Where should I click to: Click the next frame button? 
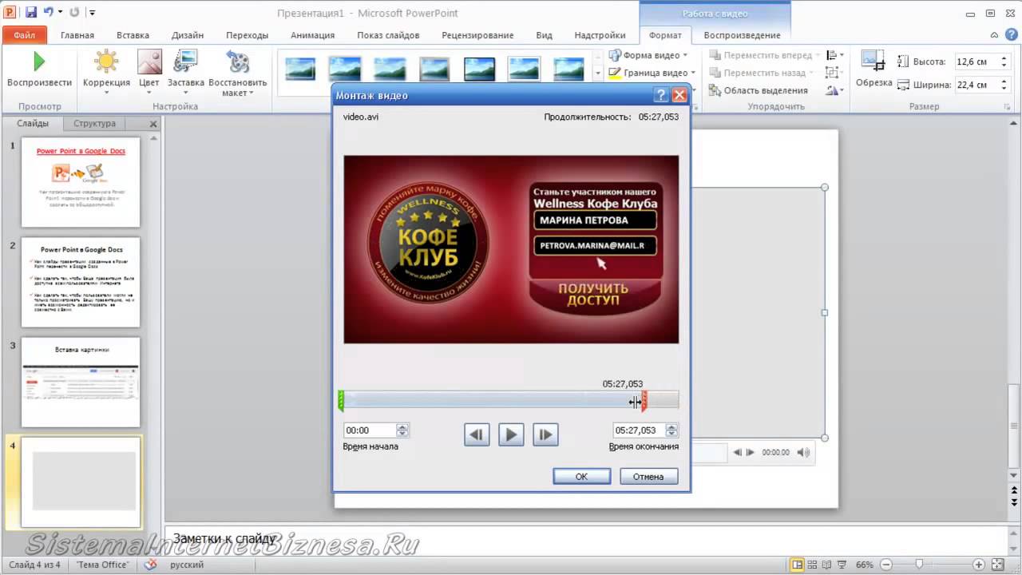[x=545, y=434]
